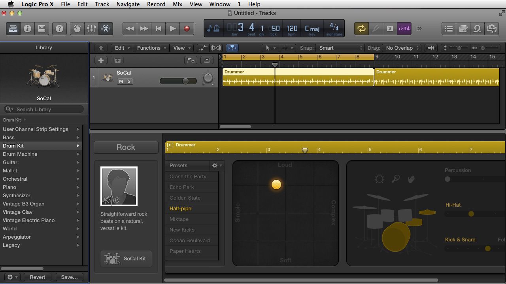
Task: Open the Note Pads button
Action: 463,28
